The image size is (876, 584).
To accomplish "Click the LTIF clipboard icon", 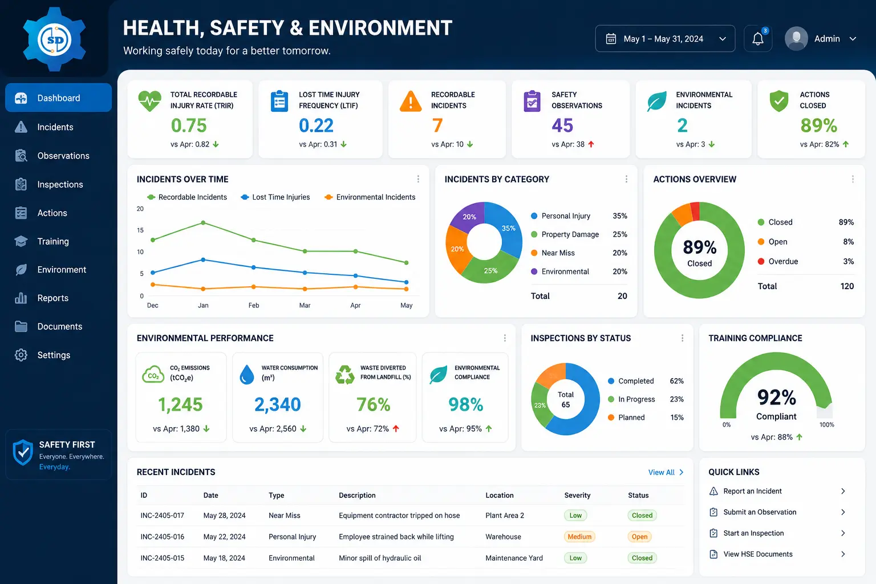I will [279, 101].
